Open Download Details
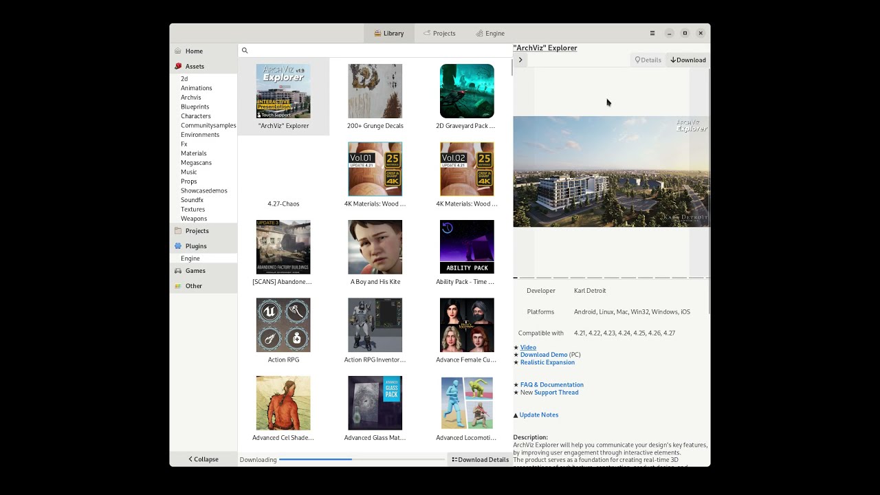Image resolution: width=880 pixels, height=495 pixels. coord(481,459)
